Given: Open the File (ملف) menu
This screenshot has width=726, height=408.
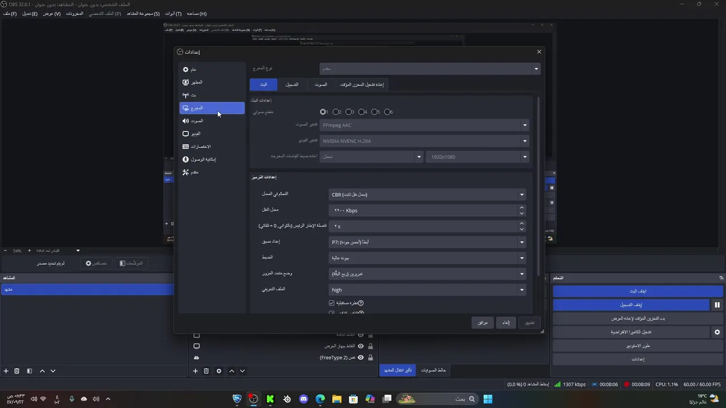Looking at the screenshot, I should 10,14.
